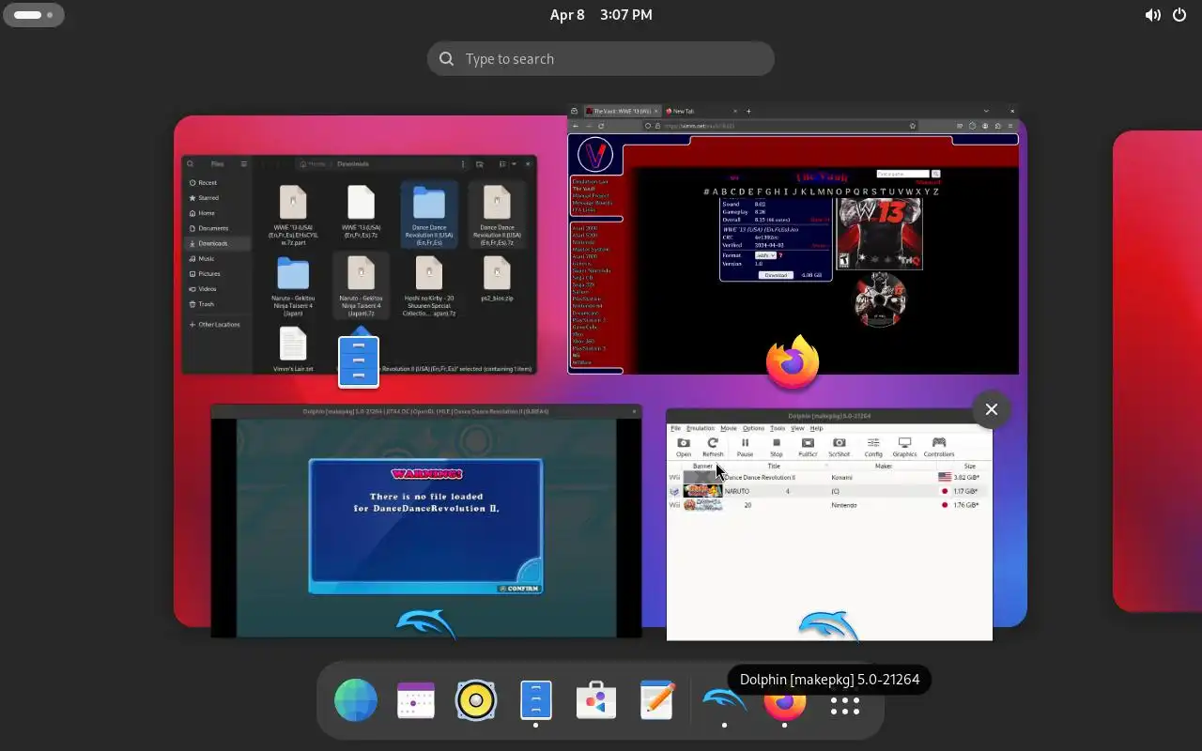This screenshot has width=1202, height=751.
Task: Open view options dropdown arrow in Files header
Action: (x=514, y=163)
